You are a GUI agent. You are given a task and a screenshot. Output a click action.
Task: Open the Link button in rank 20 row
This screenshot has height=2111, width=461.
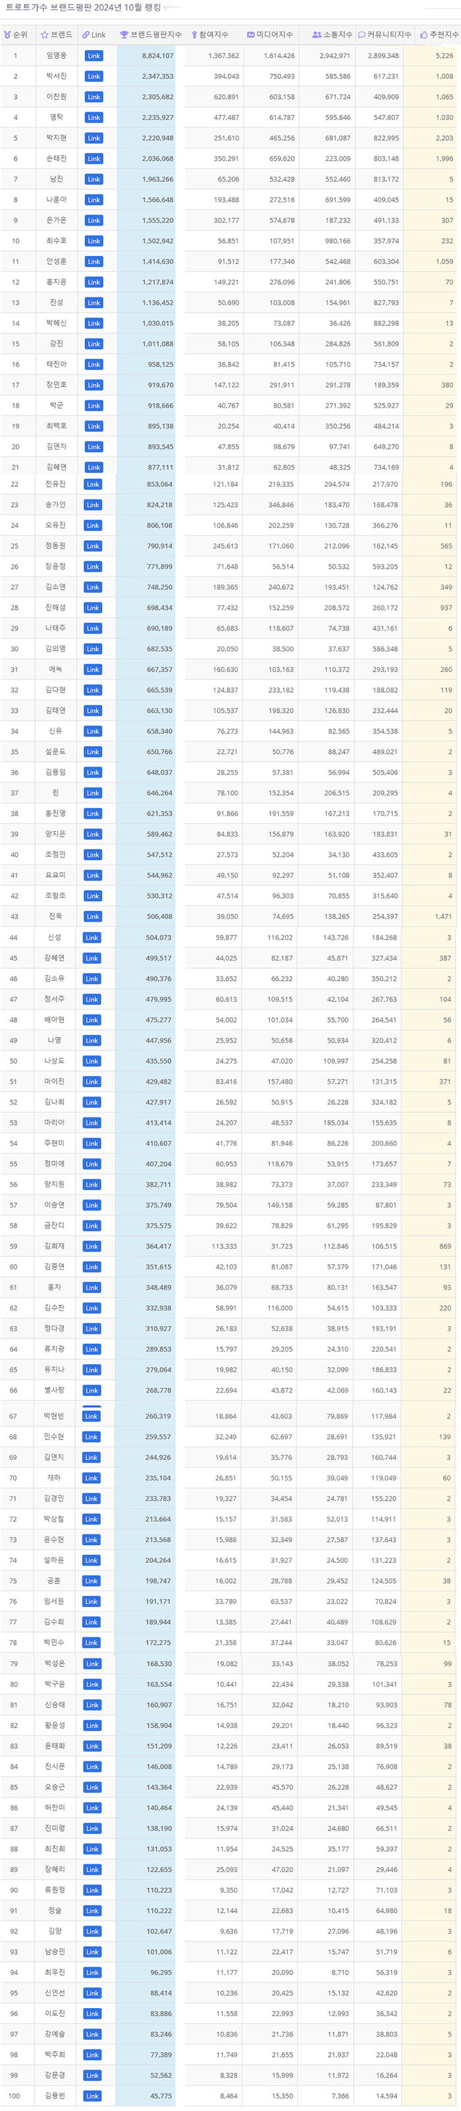[x=94, y=447]
